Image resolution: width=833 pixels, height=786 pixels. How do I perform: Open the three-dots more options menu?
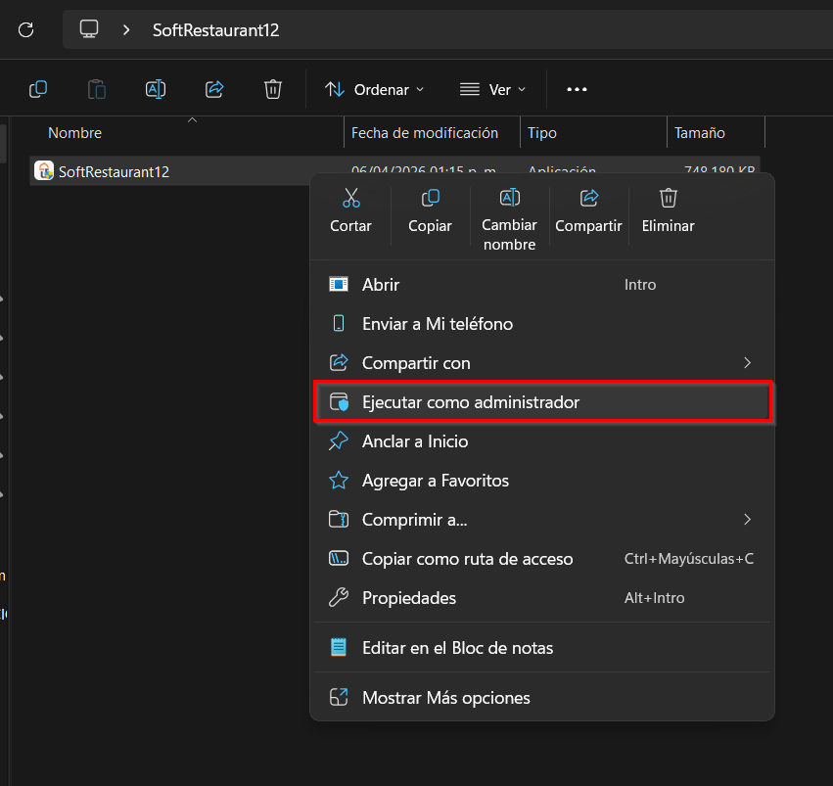[577, 89]
